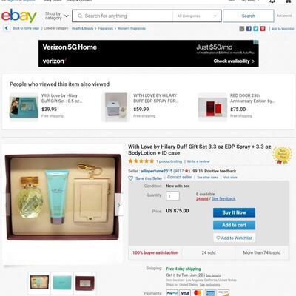Show next product image with arrow
The image size is (296, 296).
pos(118,205)
